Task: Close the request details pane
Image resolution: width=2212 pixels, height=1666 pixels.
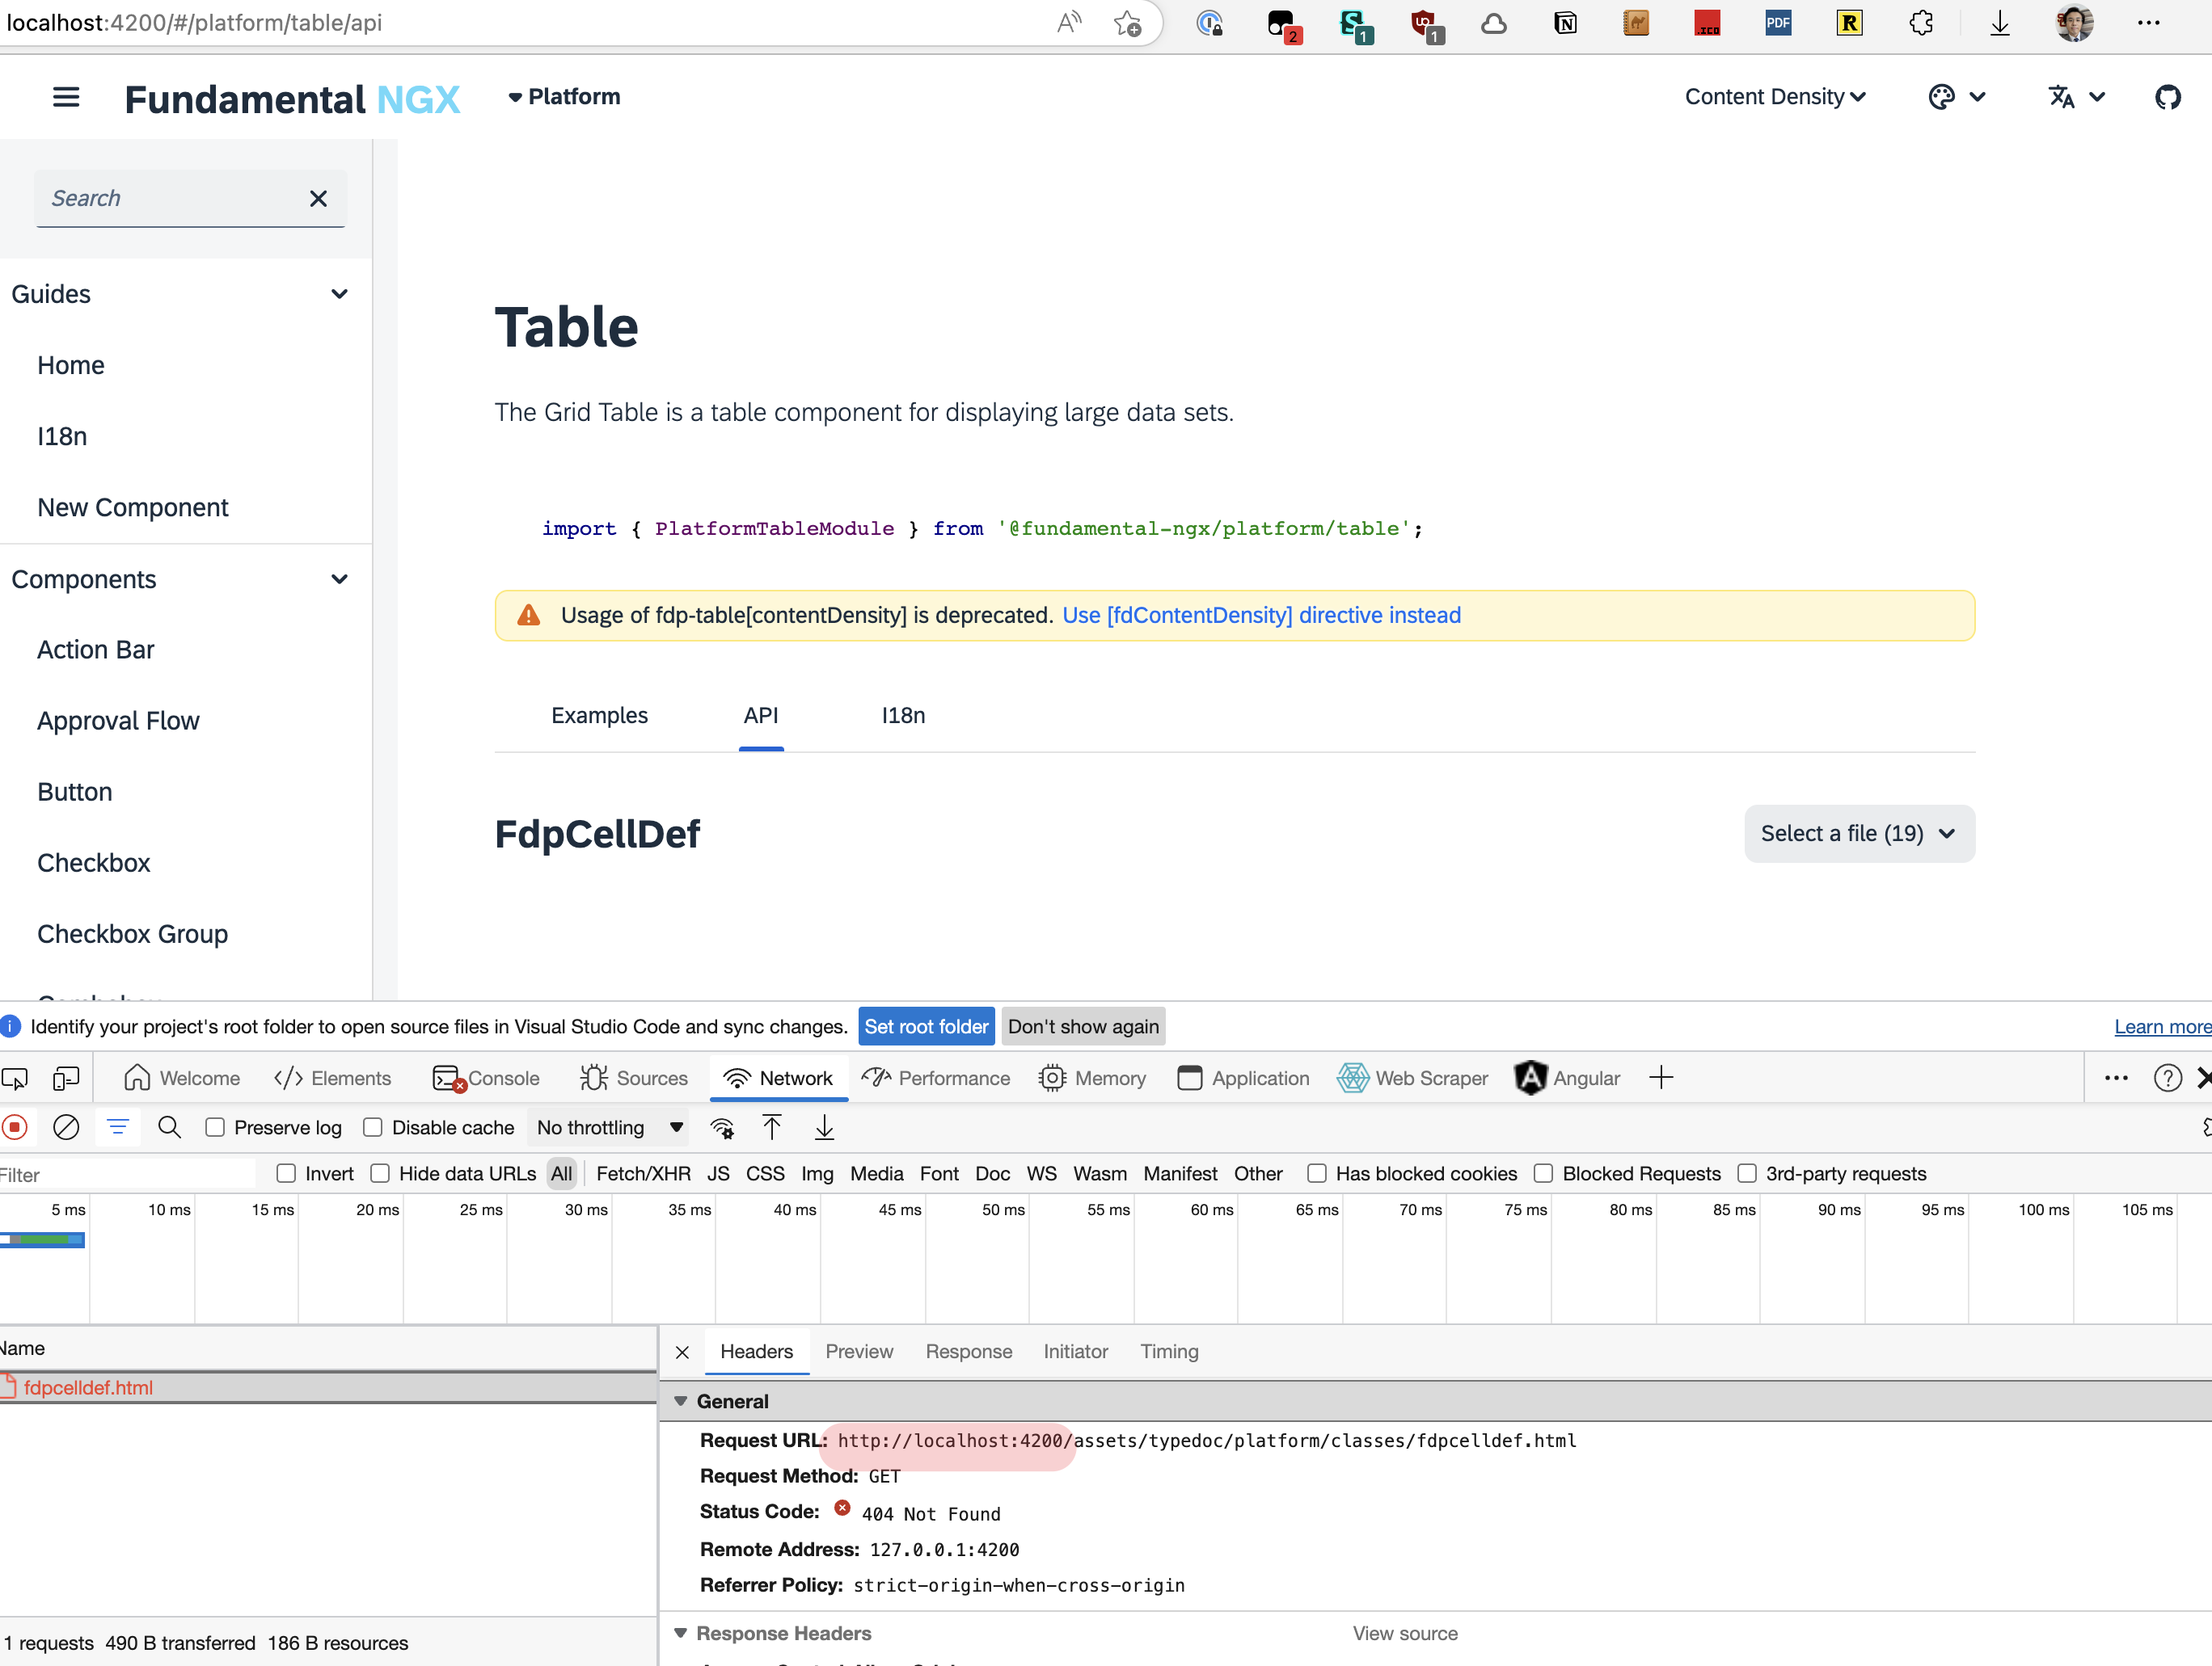Action: [682, 1351]
